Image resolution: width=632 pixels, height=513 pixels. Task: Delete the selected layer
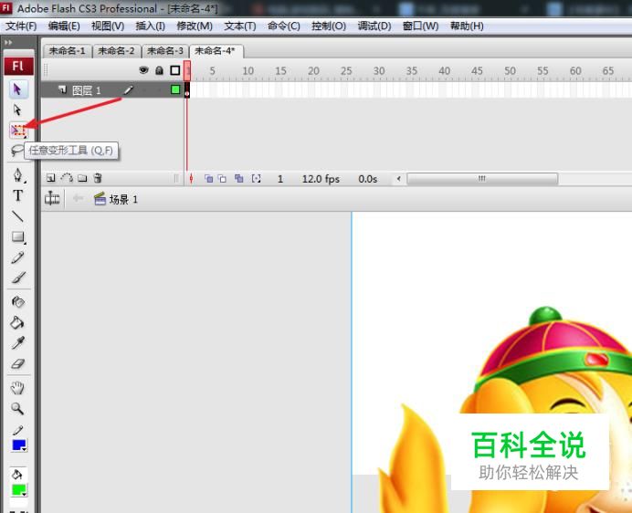98,178
